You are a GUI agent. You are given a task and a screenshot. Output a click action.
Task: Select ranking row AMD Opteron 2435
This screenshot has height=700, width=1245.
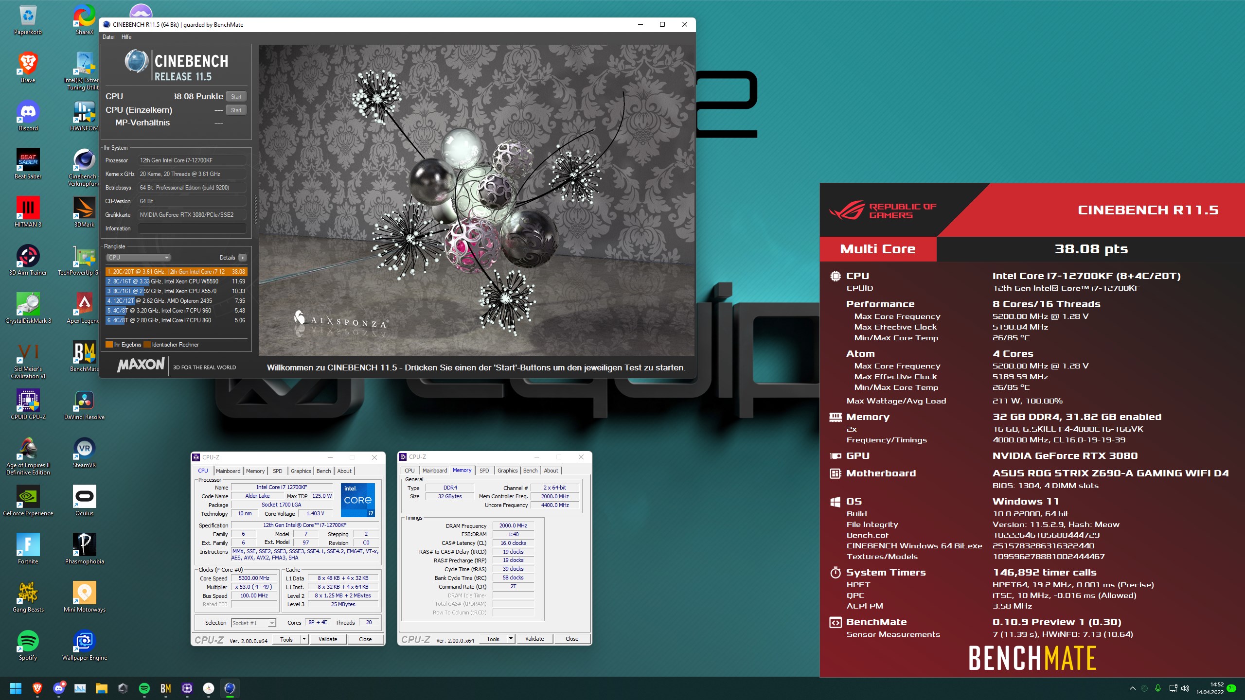point(176,301)
